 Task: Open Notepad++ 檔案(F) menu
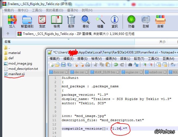coord(55,59)
